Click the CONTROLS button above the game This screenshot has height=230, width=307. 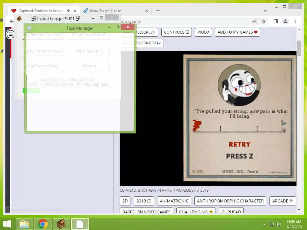(x=176, y=32)
